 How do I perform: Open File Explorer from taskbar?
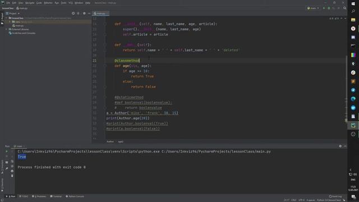pyautogui.click(x=353, y=20)
